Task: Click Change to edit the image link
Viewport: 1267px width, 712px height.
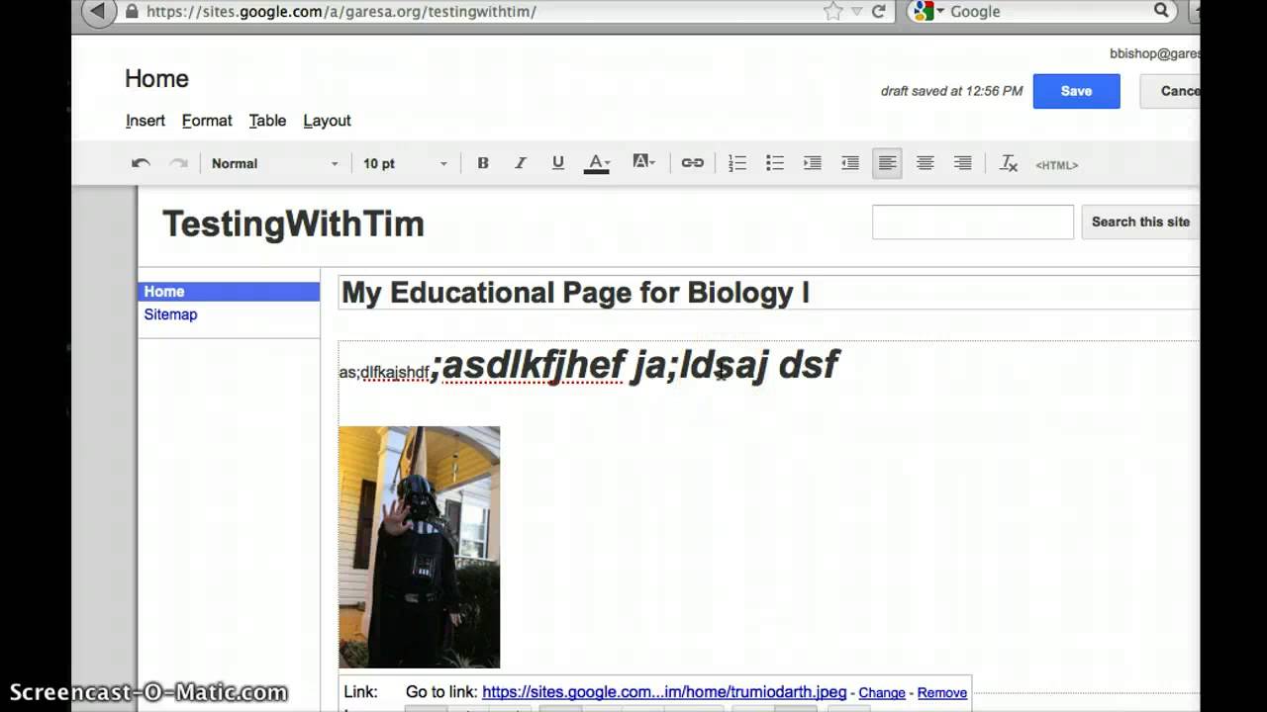Action: [882, 693]
